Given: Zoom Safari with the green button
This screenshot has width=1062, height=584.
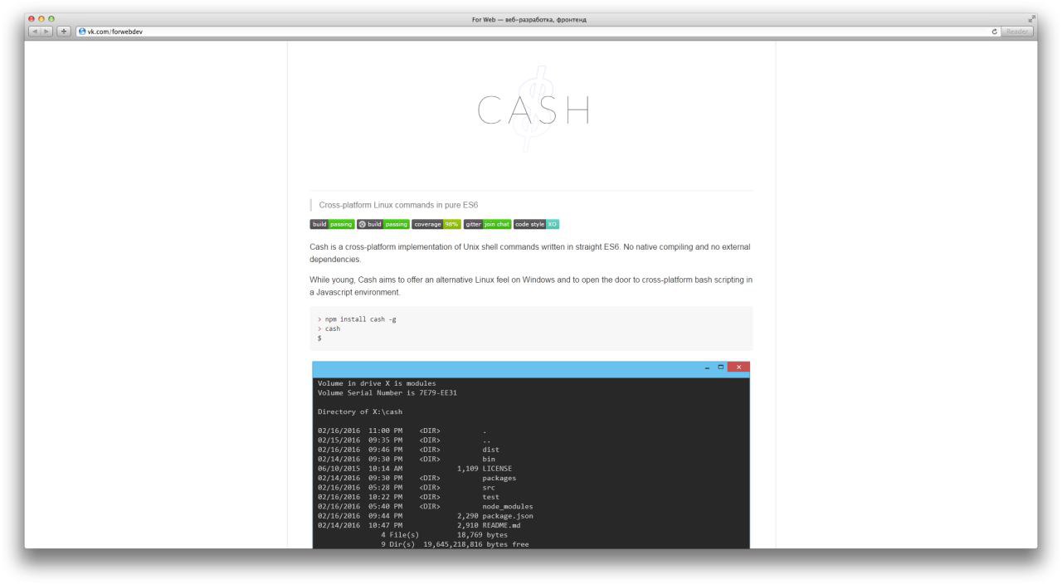Looking at the screenshot, I should (51, 19).
